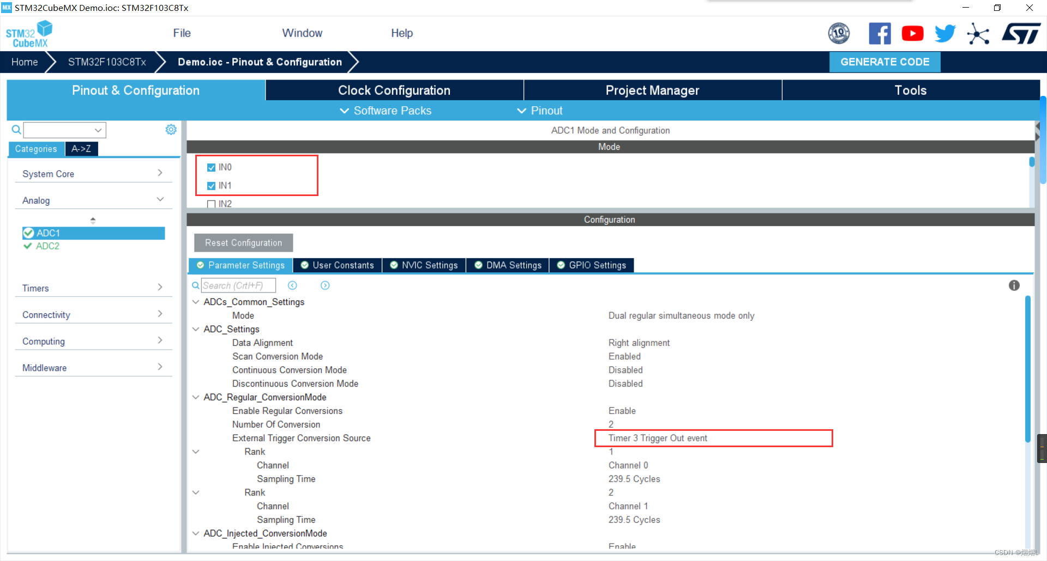Image resolution: width=1047 pixels, height=561 pixels.
Task: Open the Pinout dropdown
Action: tap(539, 111)
